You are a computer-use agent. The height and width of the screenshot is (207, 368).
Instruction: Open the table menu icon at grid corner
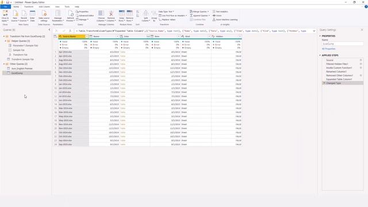[x=55, y=36]
